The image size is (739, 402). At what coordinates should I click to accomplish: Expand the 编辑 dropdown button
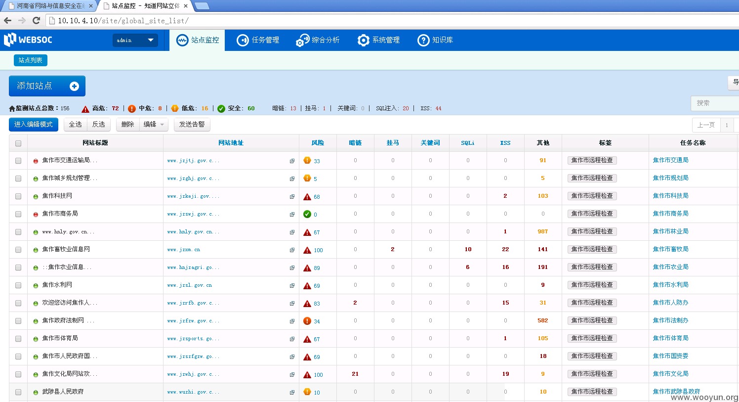(x=154, y=125)
